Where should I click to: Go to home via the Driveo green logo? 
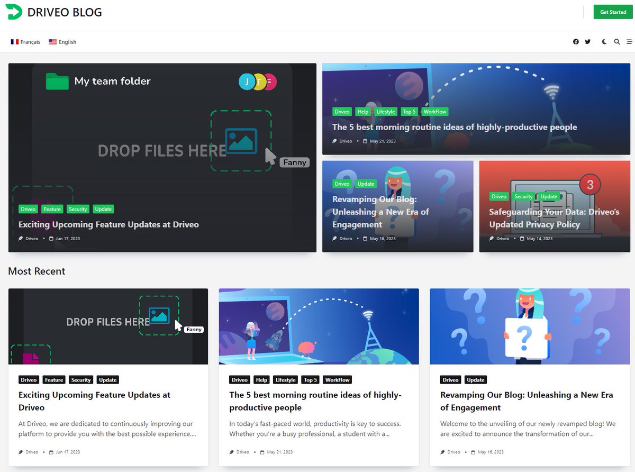coord(14,12)
